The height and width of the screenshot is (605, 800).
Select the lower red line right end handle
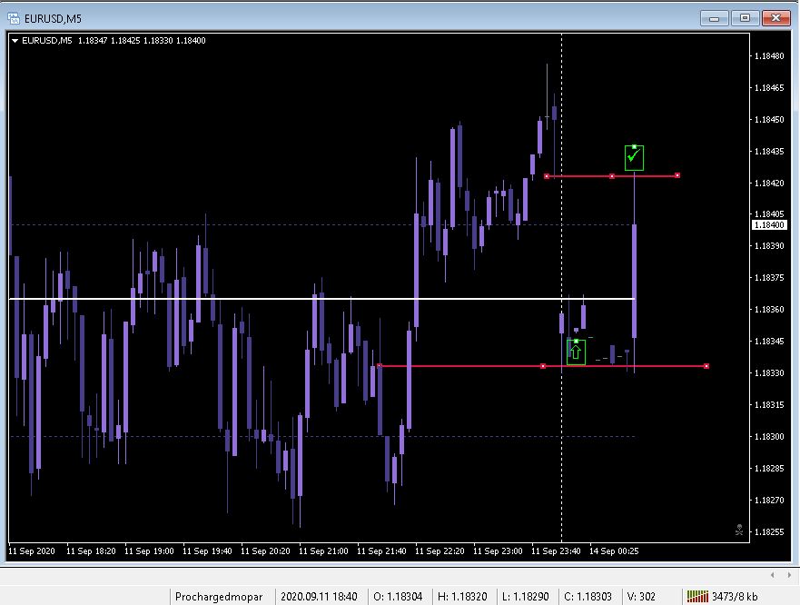pos(706,366)
